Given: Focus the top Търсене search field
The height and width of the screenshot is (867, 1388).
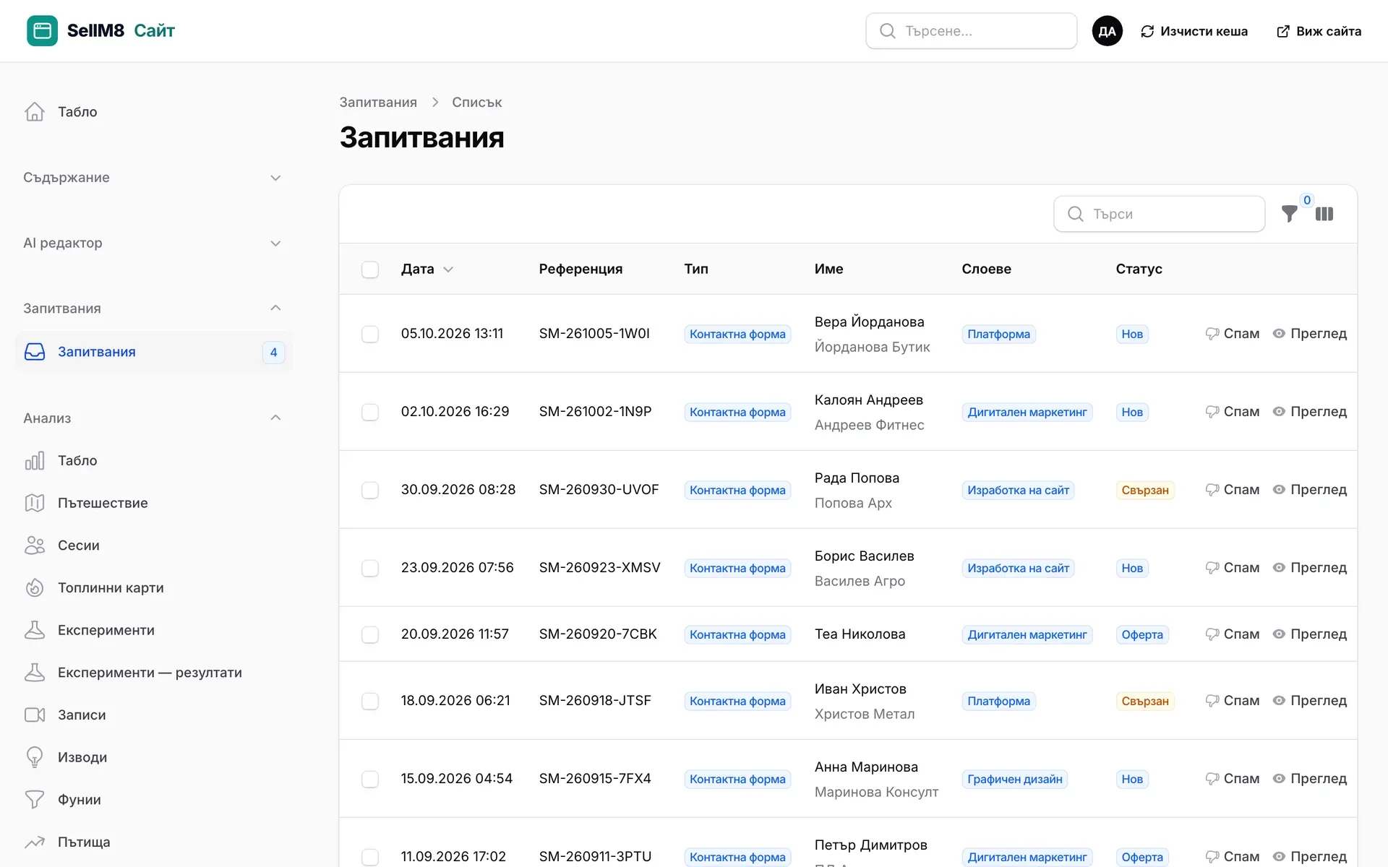Looking at the screenshot, I should (971, 31).
